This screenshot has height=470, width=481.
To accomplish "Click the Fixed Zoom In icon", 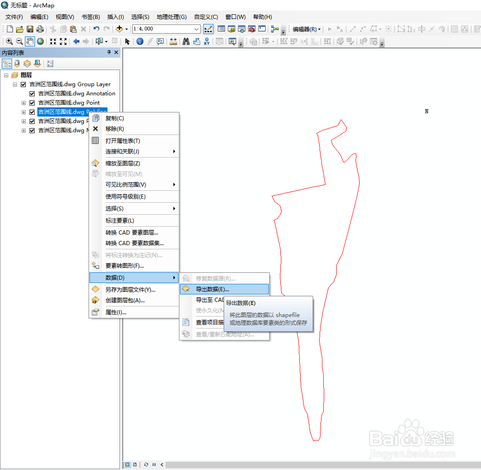I will pyautogui.click(x=53, y=41).
